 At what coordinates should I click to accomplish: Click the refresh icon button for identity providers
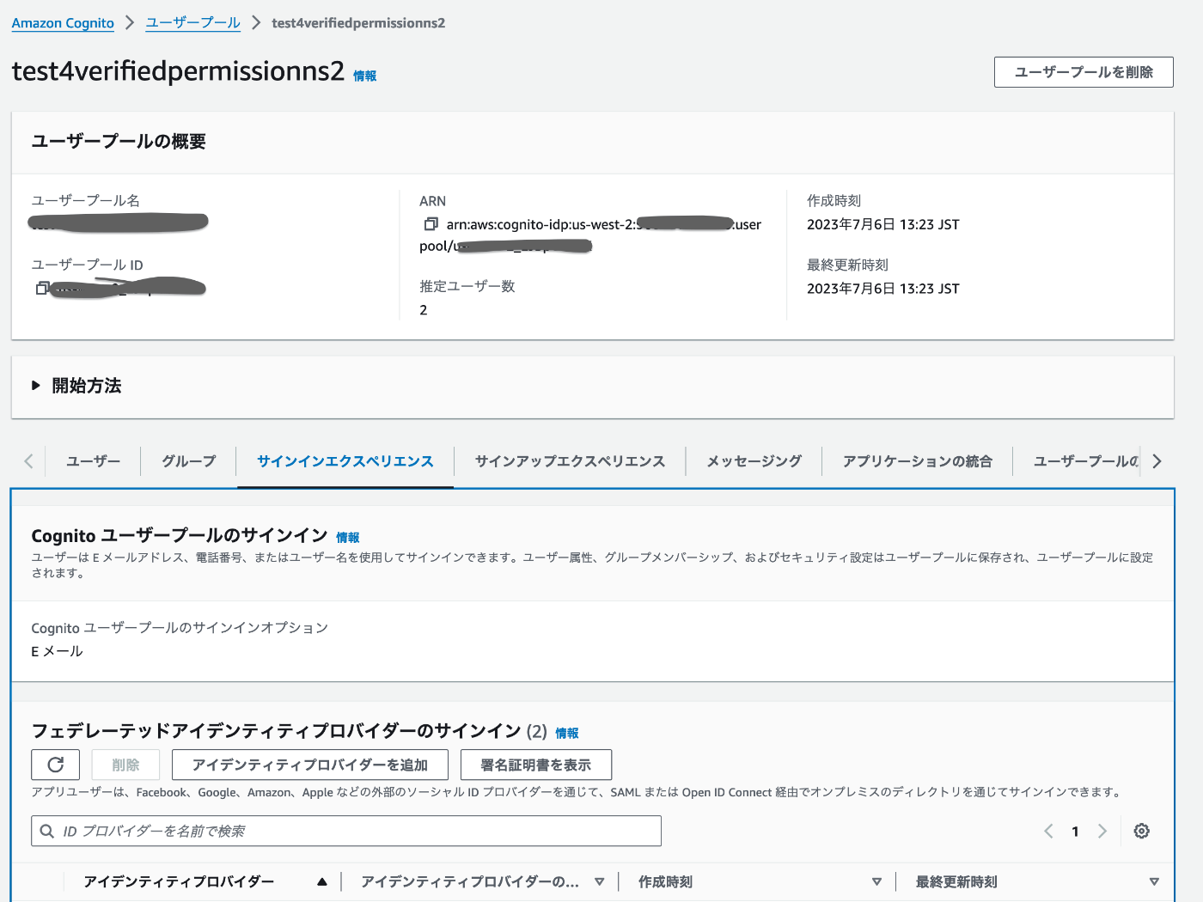(x=56, y=765)
